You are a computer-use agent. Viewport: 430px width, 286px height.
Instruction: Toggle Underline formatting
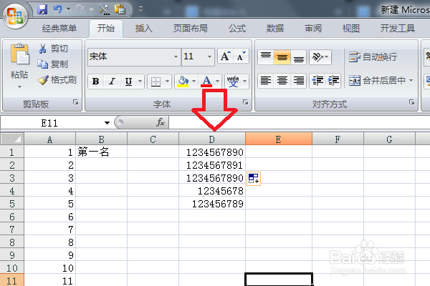point(128,82)
